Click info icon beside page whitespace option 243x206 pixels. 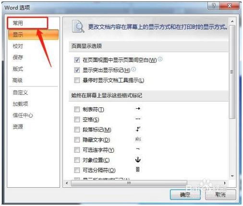(x=160, y=59)
